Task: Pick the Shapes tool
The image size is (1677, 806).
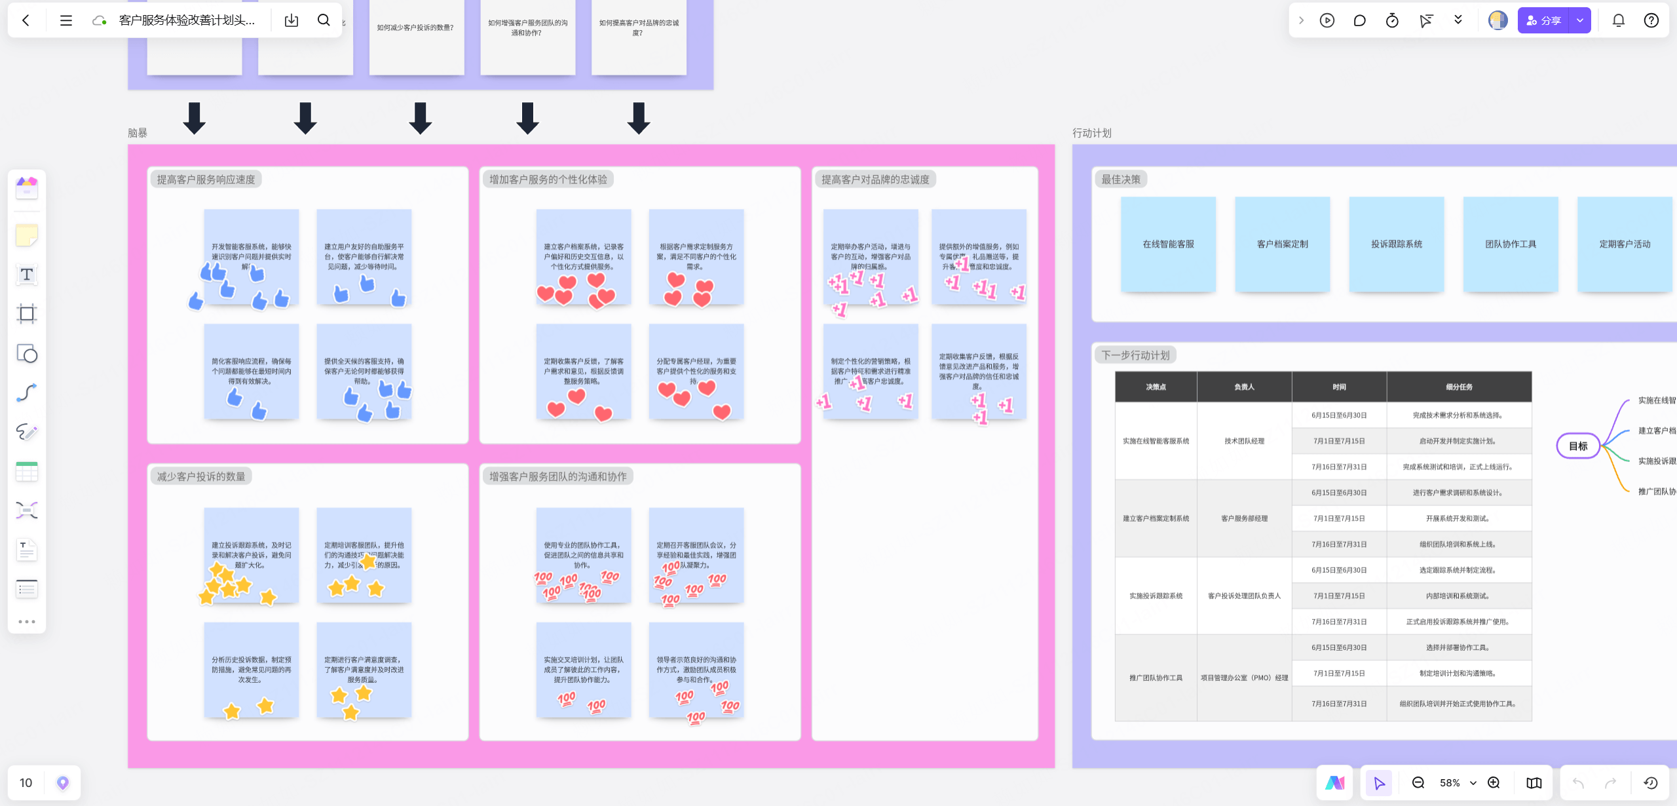Action: point(27,354)
